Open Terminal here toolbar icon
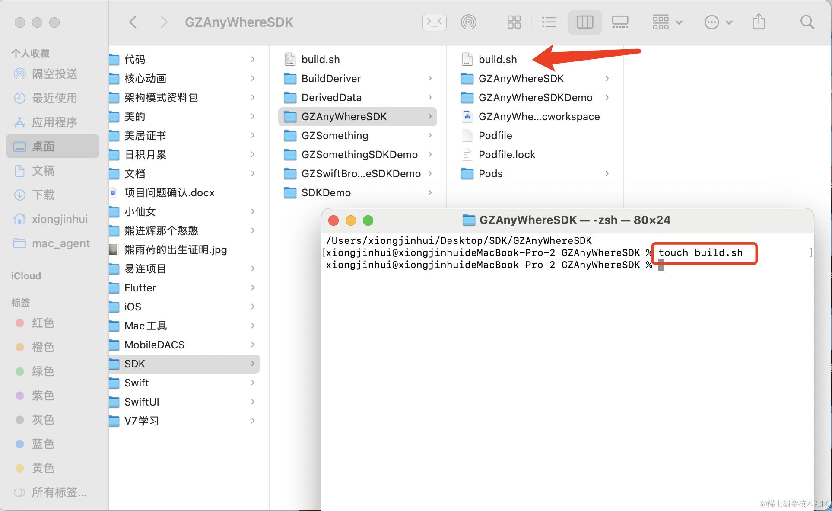Viewport: 832px width, 511px height. pos(434,22)
